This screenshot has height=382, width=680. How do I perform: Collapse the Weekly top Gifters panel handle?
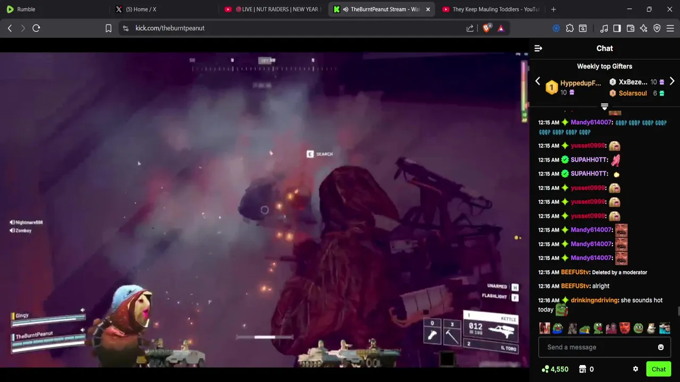point(604,107)
